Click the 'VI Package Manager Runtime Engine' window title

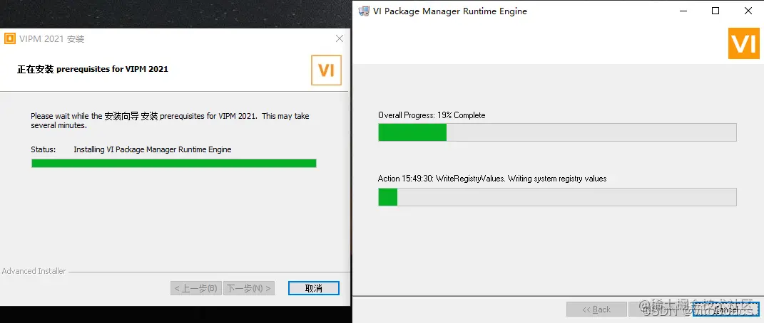pos(449,11)
